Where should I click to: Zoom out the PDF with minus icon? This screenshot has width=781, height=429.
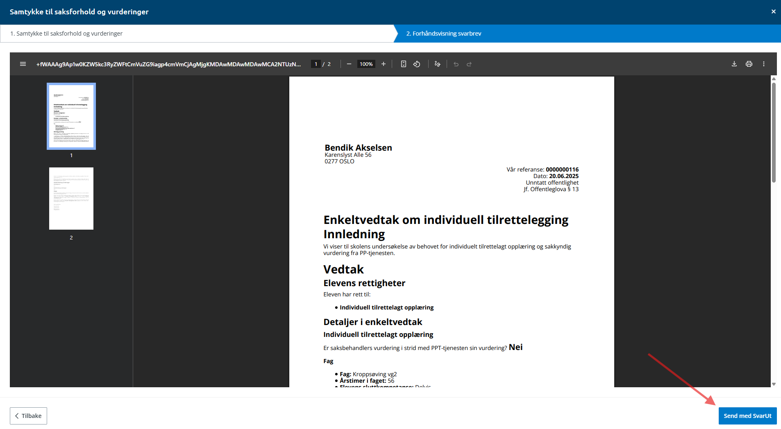coord(349,64)
